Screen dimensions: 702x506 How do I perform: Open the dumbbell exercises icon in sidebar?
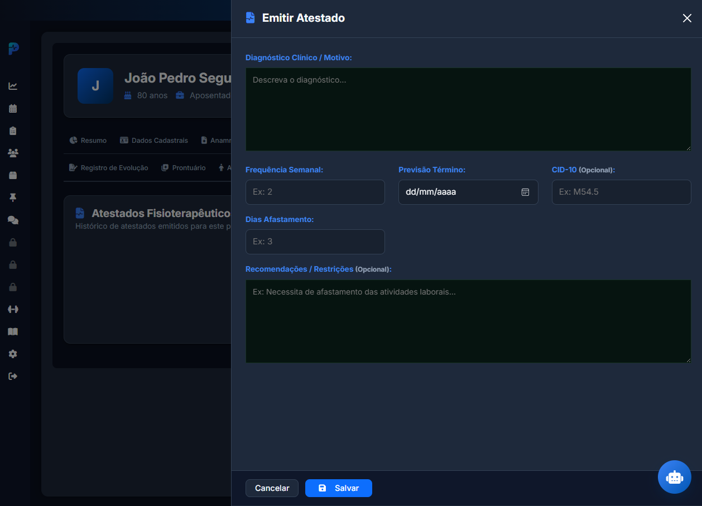pos(13,309)
